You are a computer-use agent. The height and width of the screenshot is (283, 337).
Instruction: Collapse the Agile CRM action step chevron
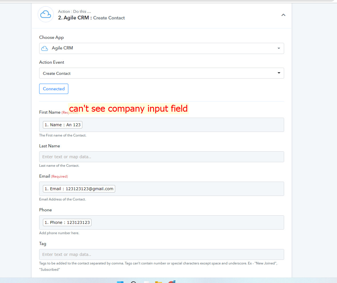coord(283,15)
